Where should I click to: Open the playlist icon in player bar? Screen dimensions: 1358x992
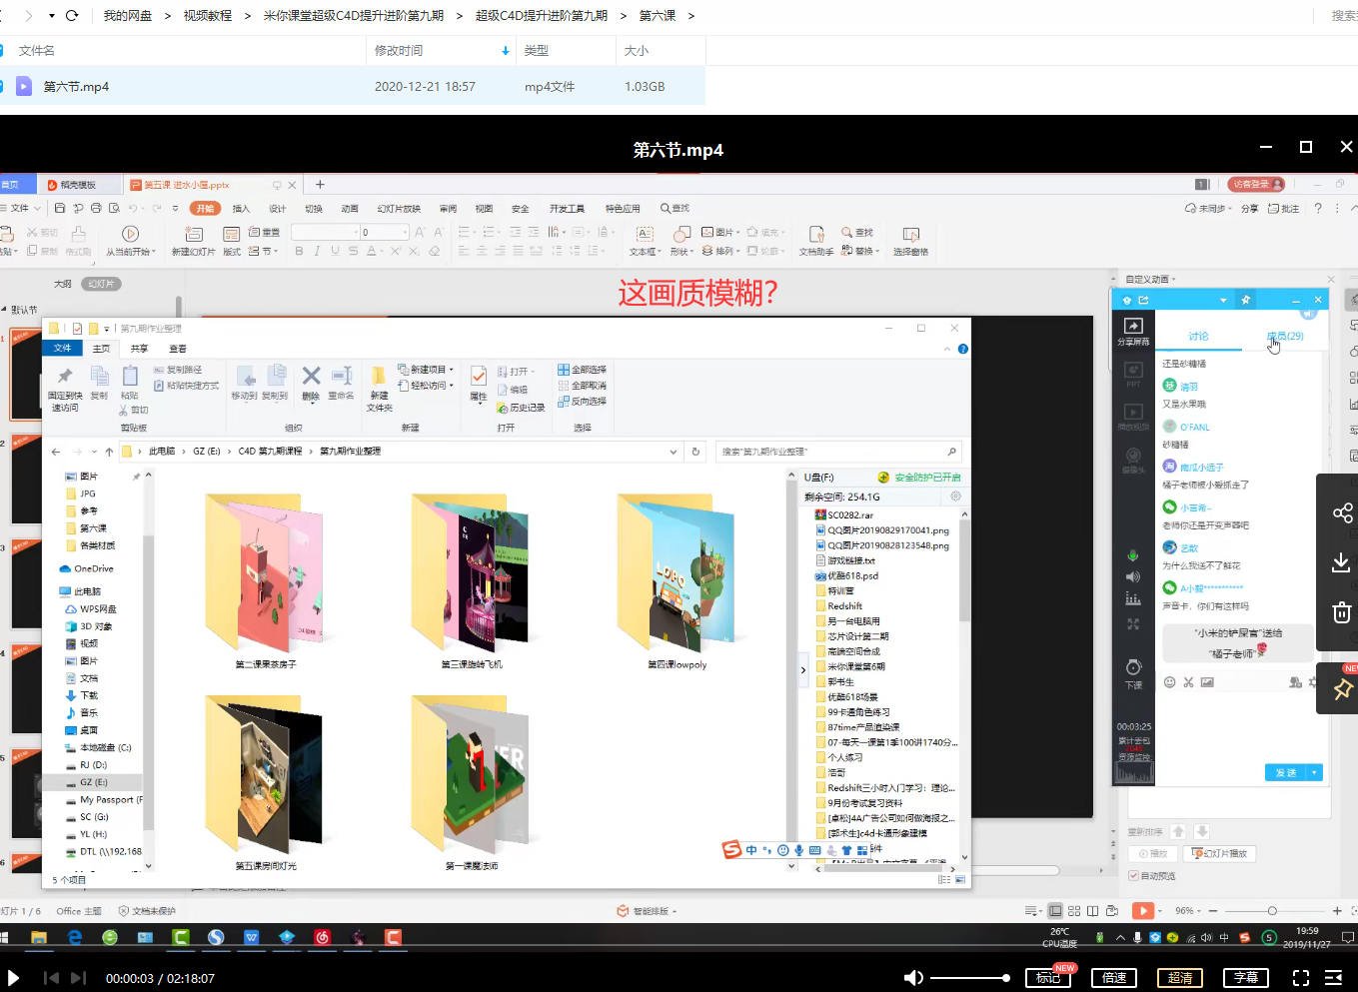coord(1334,978)
